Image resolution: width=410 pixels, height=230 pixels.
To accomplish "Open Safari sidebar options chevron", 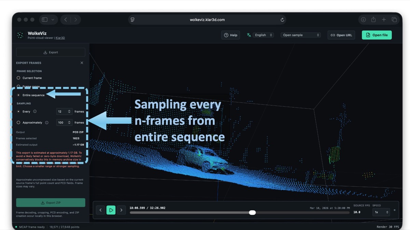I will coord(53,20).
